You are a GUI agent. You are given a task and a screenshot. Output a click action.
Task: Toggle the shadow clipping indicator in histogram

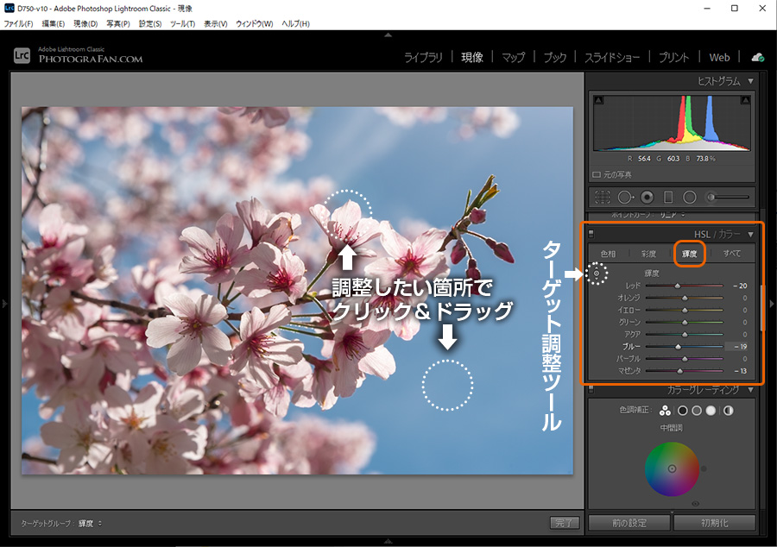point(598,100)
